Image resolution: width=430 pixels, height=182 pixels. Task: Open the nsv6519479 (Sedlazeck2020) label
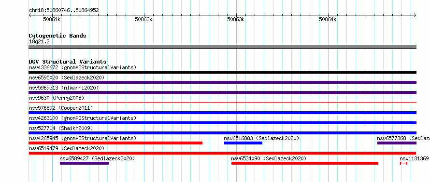(67, 148)
